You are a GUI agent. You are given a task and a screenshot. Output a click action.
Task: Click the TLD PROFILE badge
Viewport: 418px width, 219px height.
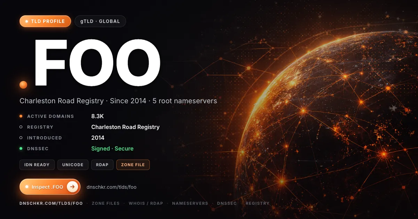click(45, 21)
